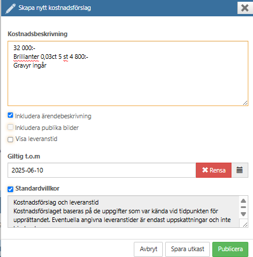The height and width of the screenshot is (257, 253).
Task: Save draft with Spara utkast
Action: tap(187, 249)
